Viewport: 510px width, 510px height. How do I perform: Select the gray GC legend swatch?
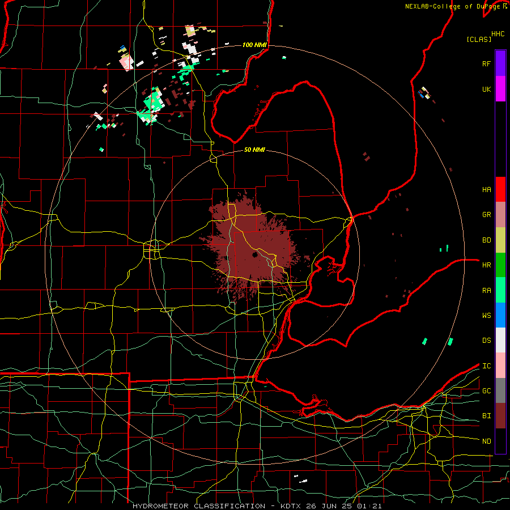[500, 390]
